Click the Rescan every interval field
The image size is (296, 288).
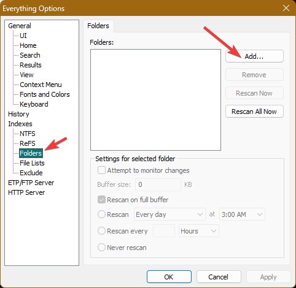164,231
